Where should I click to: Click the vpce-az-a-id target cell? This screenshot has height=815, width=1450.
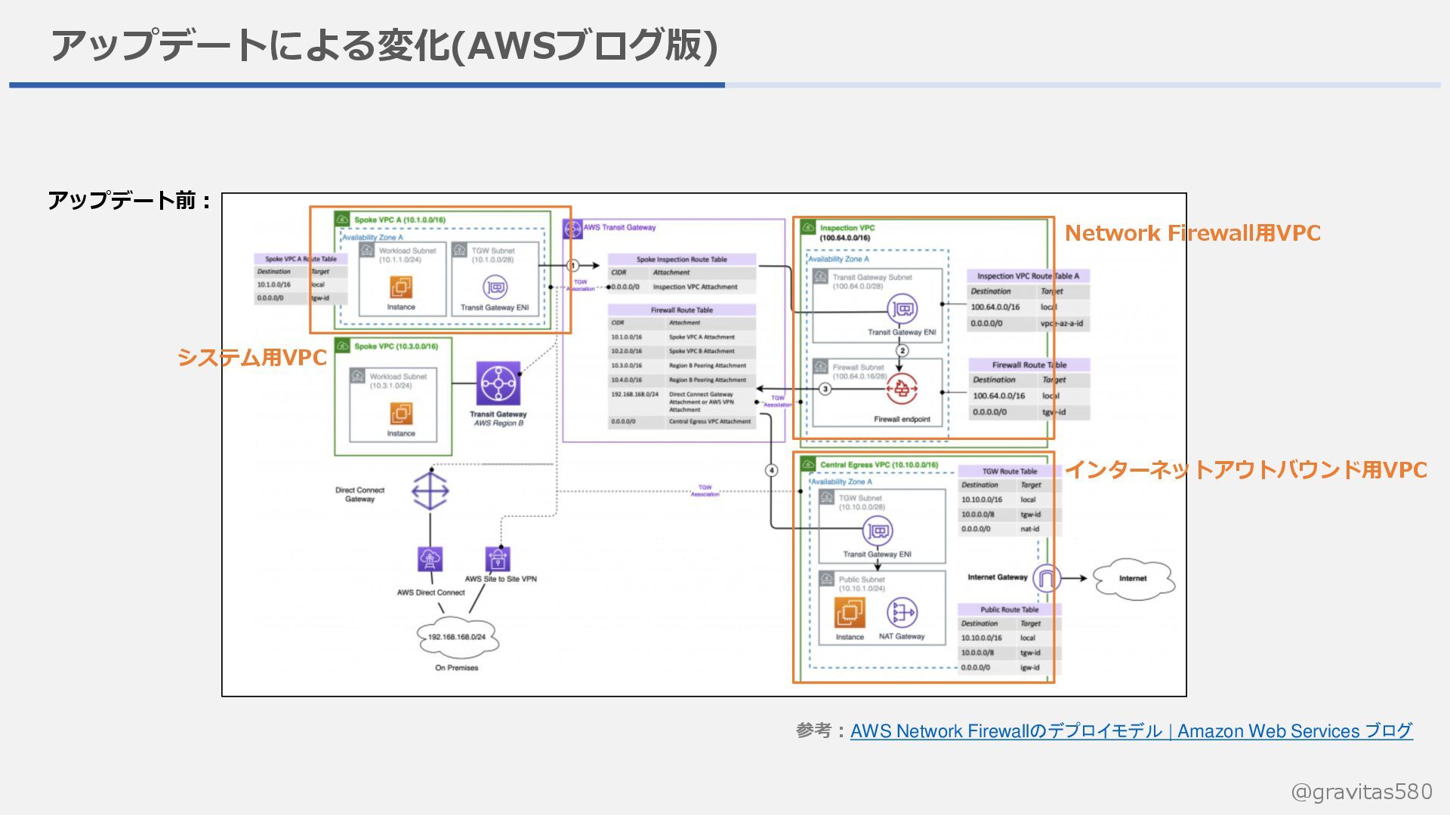(1062, 324)
